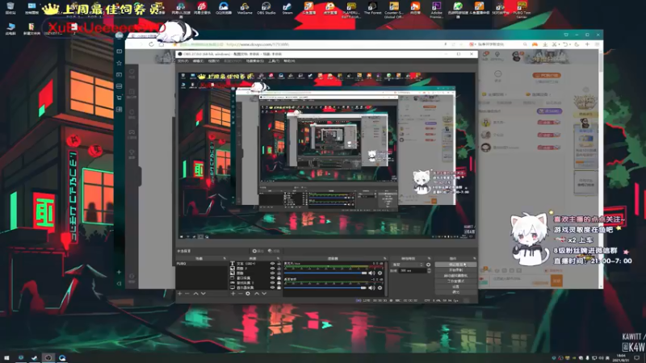Viewport: 646px width, 363px height.
Task: Select 窗口采集 source row
Action: pos(255,277)
